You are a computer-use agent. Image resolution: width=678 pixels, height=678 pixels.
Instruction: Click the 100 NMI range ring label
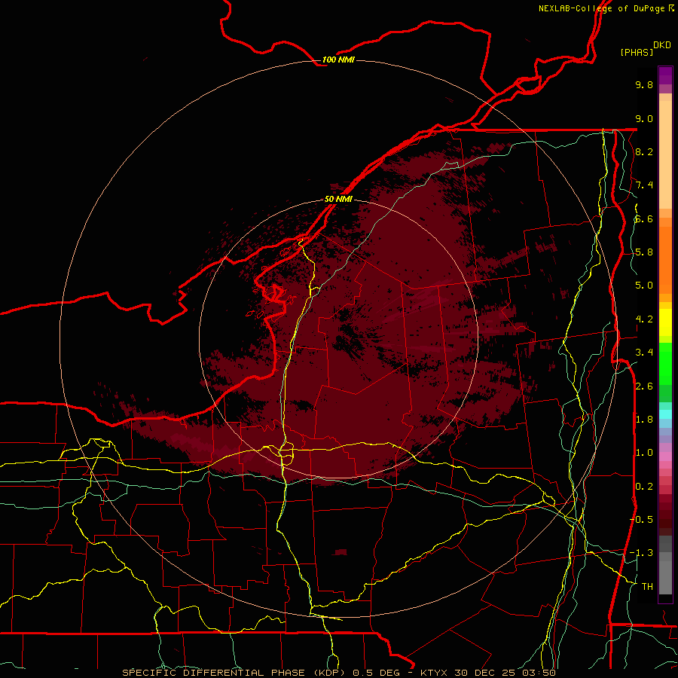(x=338, y=60)
